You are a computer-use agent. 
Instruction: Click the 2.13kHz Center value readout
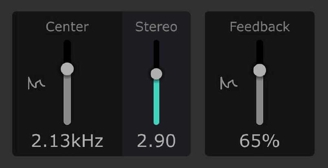click(67, 141)
